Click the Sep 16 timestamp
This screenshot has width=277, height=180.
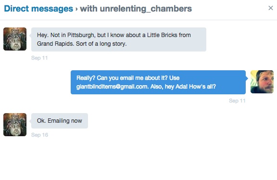[x=39, y=135]
